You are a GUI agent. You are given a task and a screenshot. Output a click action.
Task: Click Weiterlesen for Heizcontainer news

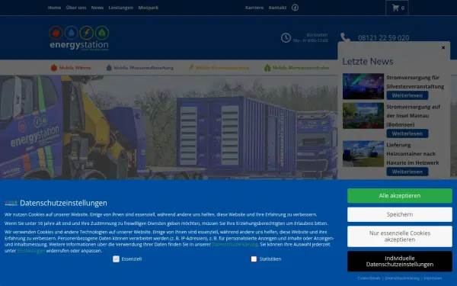407,172
